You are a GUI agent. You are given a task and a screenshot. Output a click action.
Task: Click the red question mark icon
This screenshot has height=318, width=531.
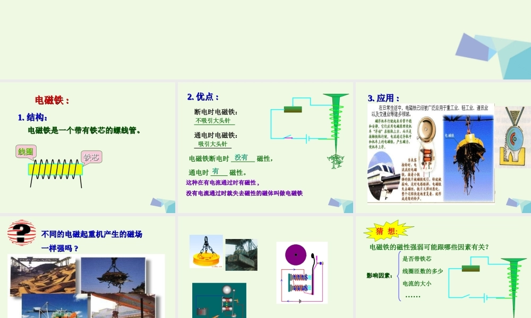[x=22, y=233]
